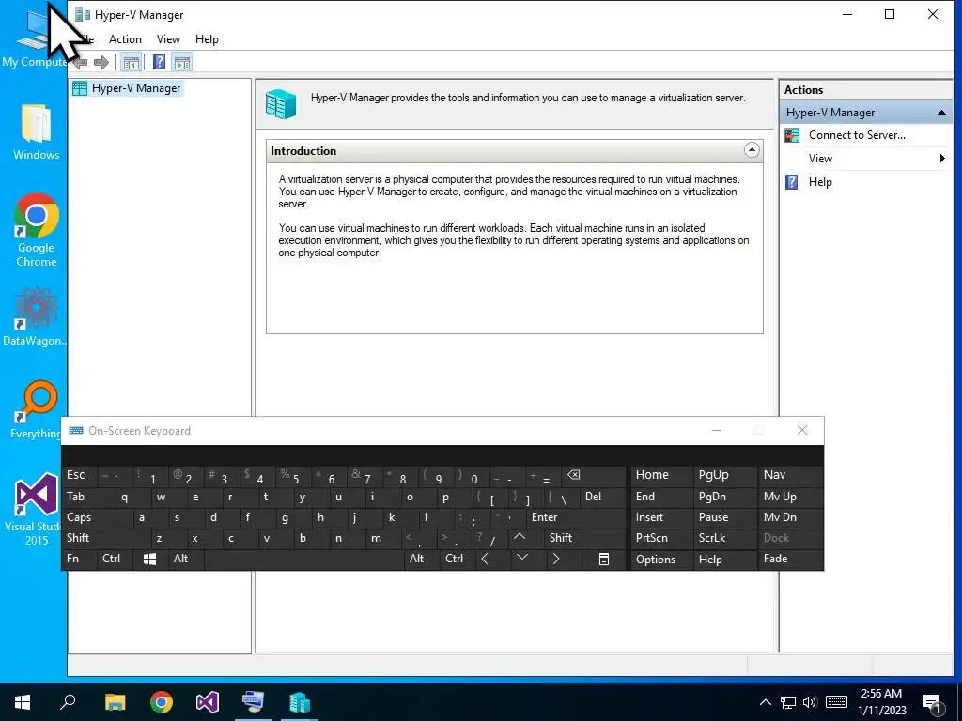Expand the View submenu in Actions
This screenshot has height=721, width=962.
[x=865, y=158]
